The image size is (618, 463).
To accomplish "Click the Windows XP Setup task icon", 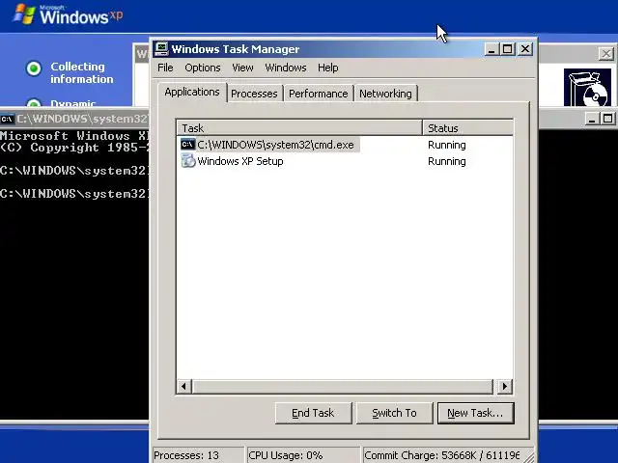I will point(188,161).
